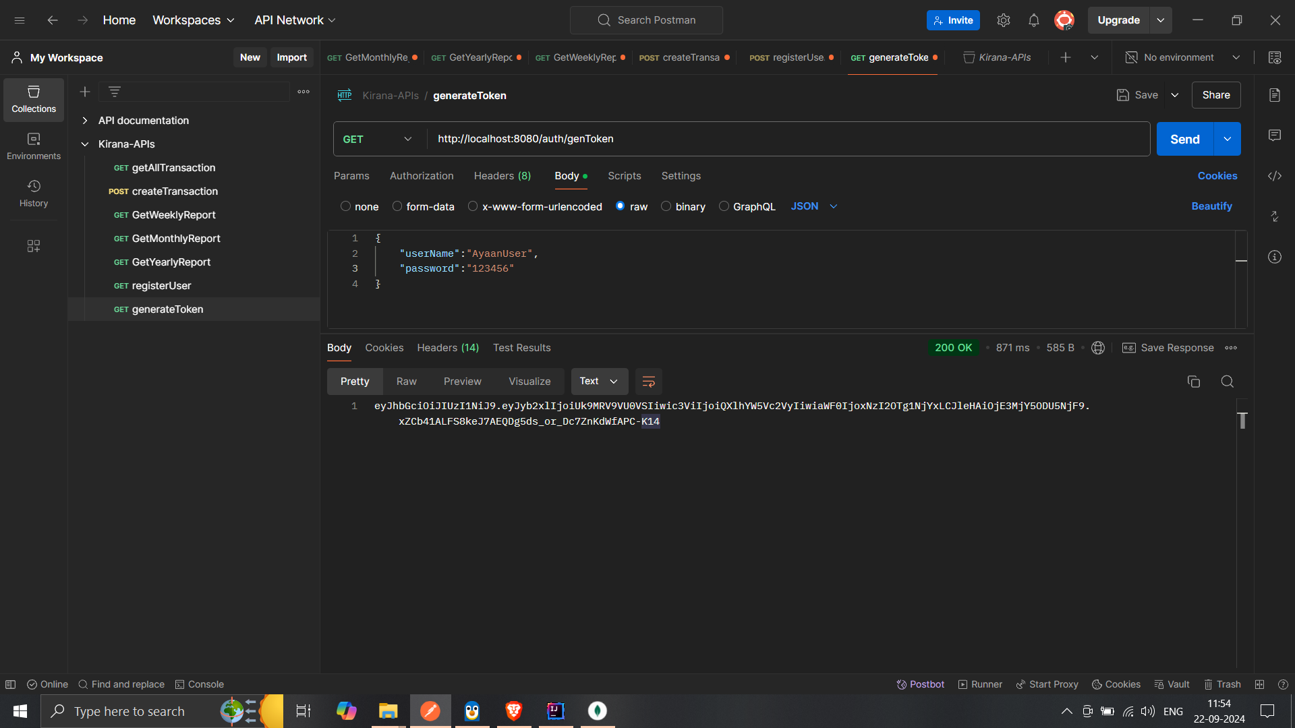Select the form-data body radio
Image resolution: width=1295 pixels, height=728 pixels.
pos(397,206)
